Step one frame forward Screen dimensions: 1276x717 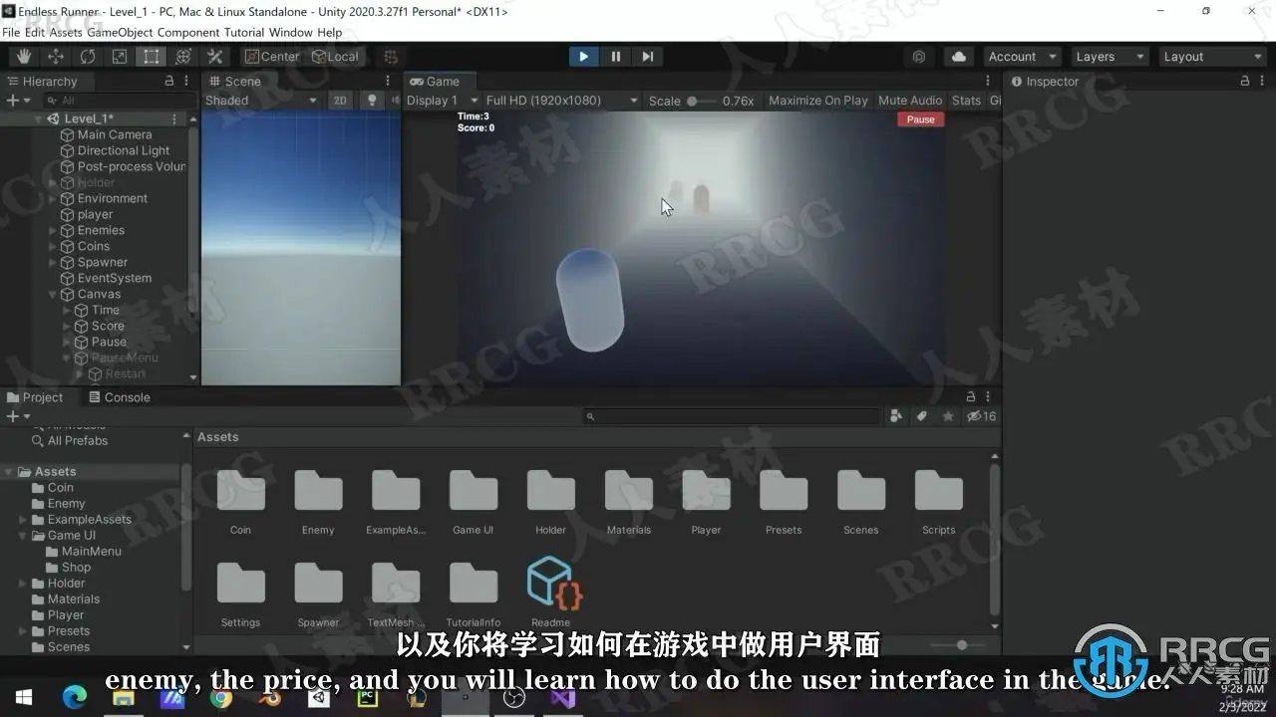tap(648, 57)
